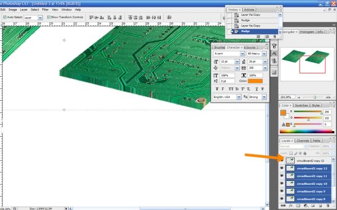Open the 26 pt leading dropdown
This screenshot has height=210, width=337.
(265, 62)
